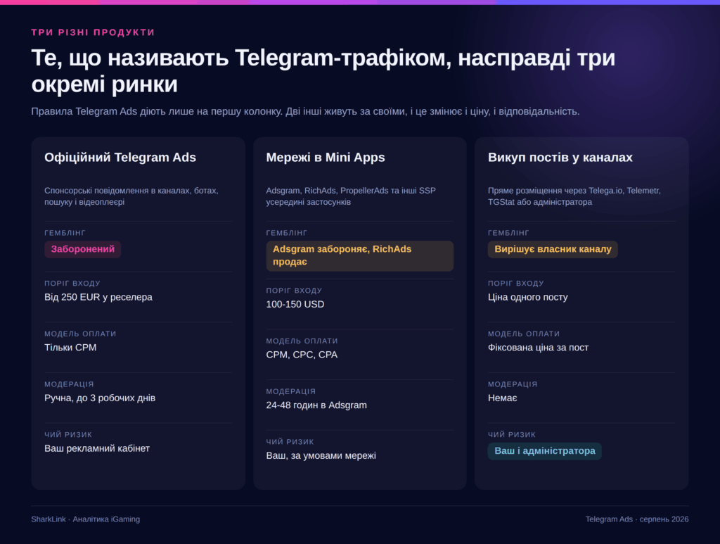Click footer 'SharkLink · Аналітика iGaming'

click(x=85, y=519)
